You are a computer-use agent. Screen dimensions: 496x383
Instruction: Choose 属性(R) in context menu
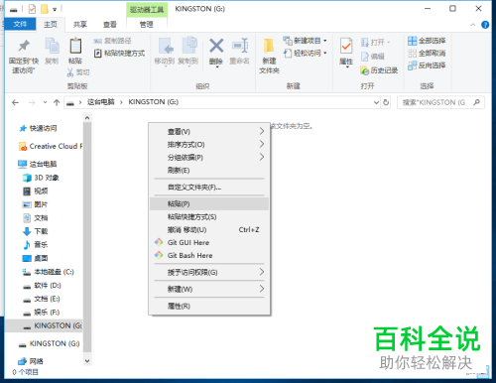click(209, 306)
